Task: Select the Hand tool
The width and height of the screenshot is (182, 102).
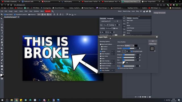Action: coord(2,69)
